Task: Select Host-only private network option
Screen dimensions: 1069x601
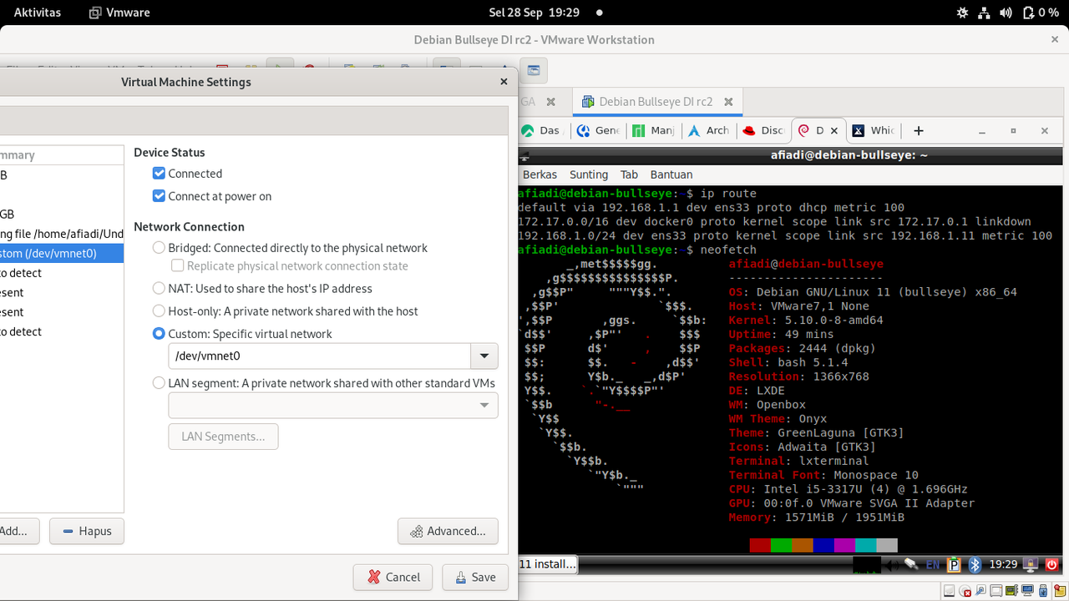Action: 159,311
